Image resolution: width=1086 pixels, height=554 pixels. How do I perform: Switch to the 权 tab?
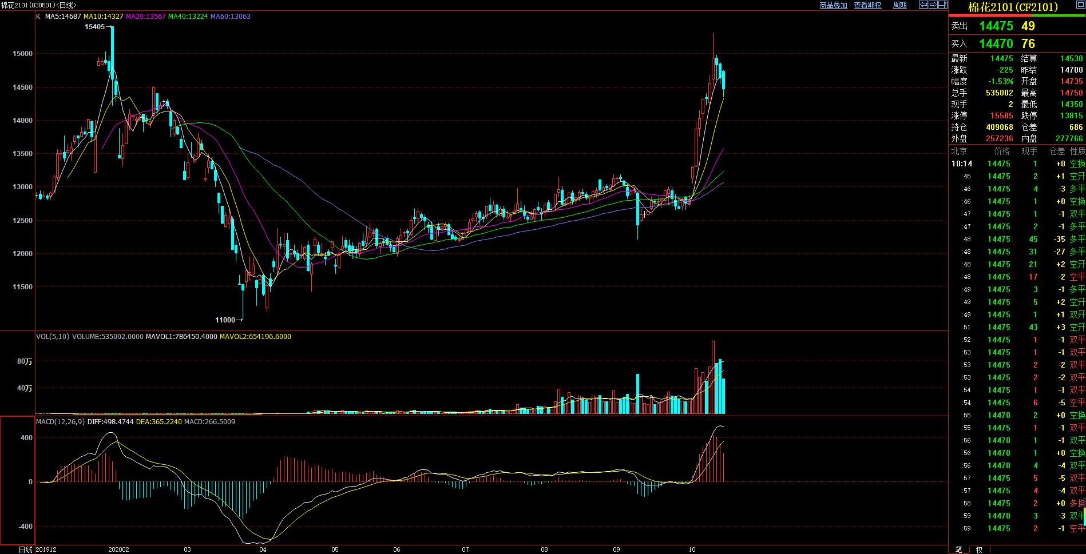click(978, 549)
